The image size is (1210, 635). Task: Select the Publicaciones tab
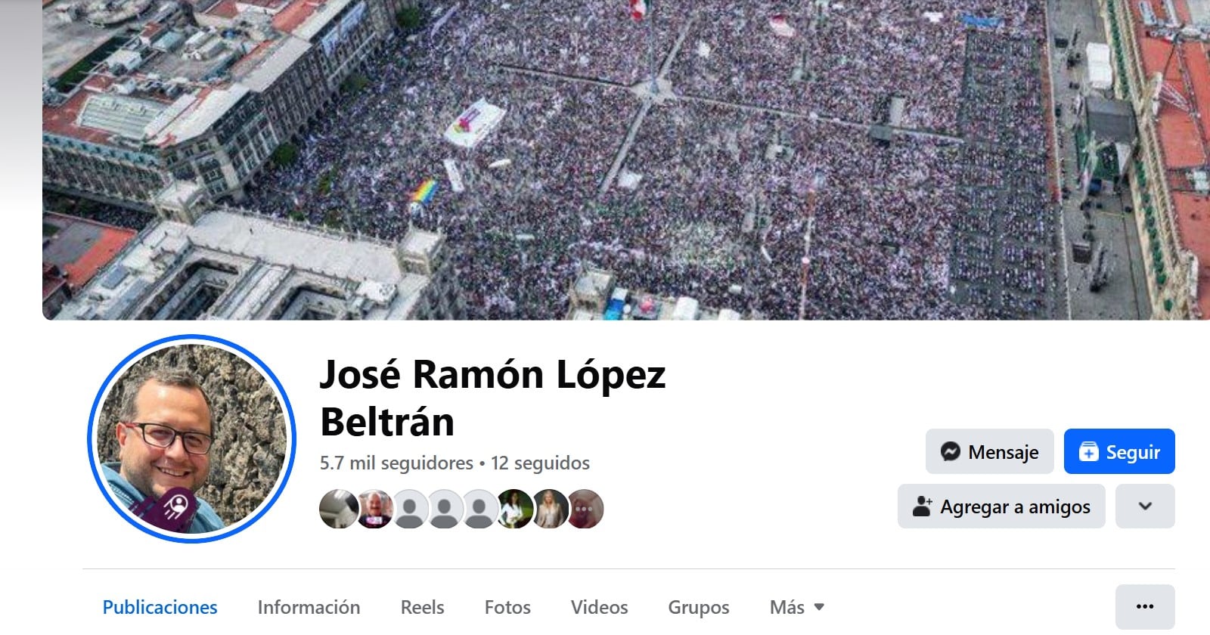pyautogui.click(x=160, y=607)
